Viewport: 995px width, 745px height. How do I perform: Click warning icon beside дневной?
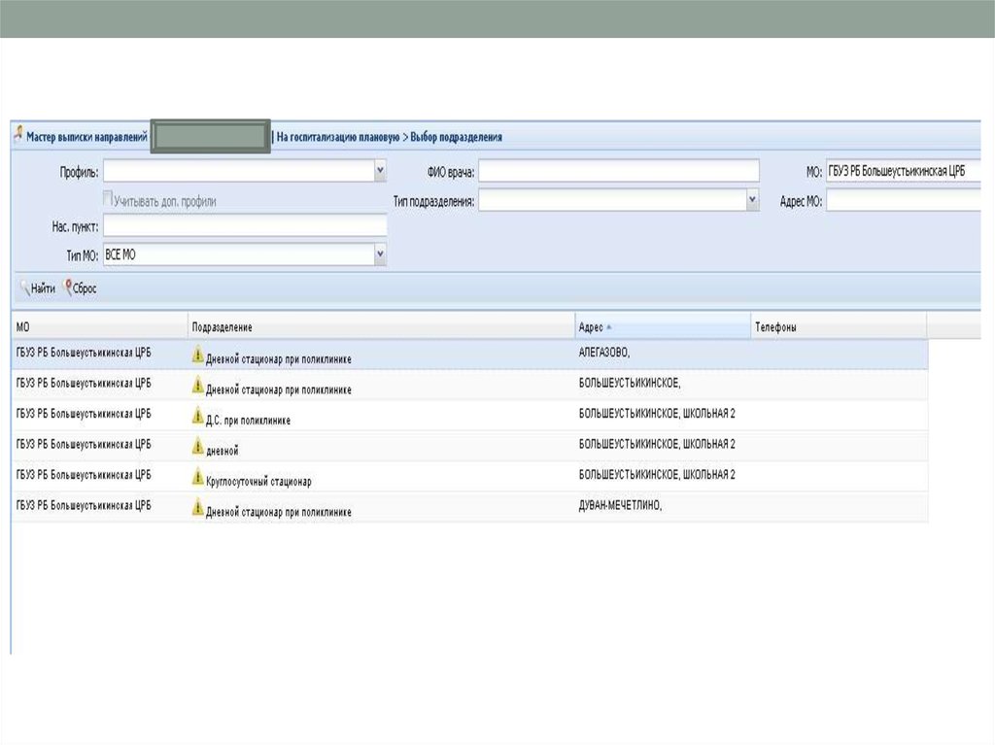coord(198,448)
